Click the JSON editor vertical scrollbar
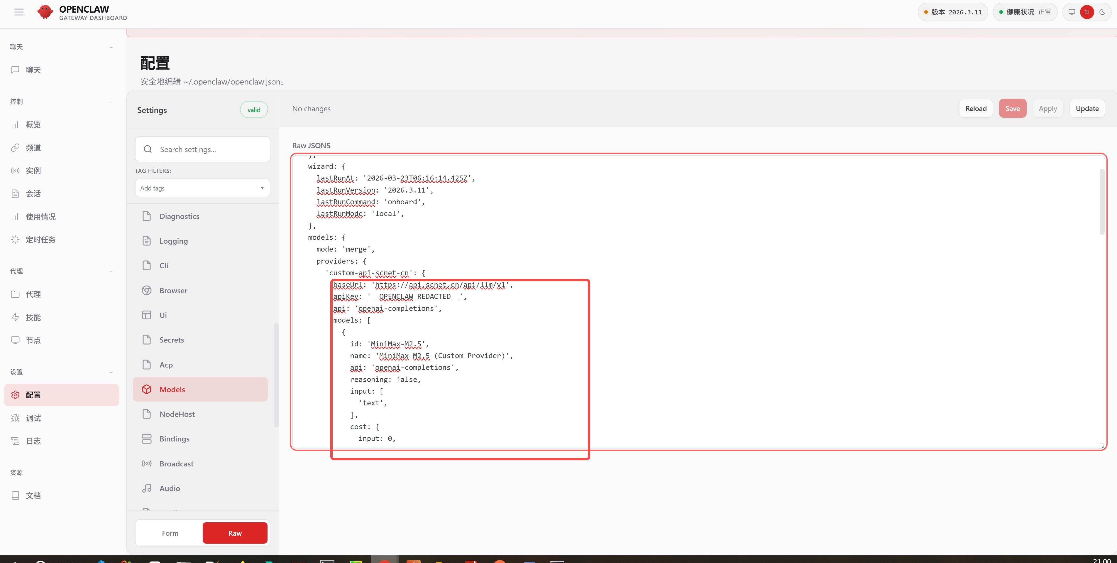1117x563 pixels. pyautogui.click(x=1102, y=202)
